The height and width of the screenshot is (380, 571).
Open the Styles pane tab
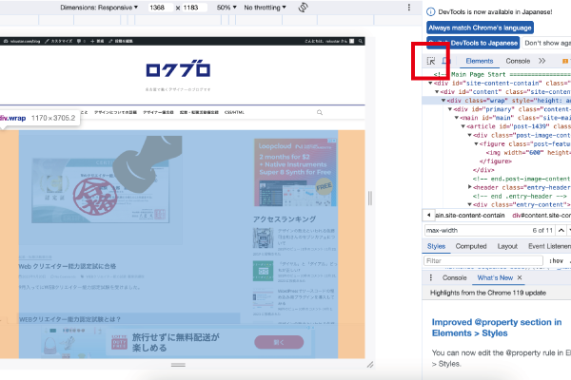(436, 246)
